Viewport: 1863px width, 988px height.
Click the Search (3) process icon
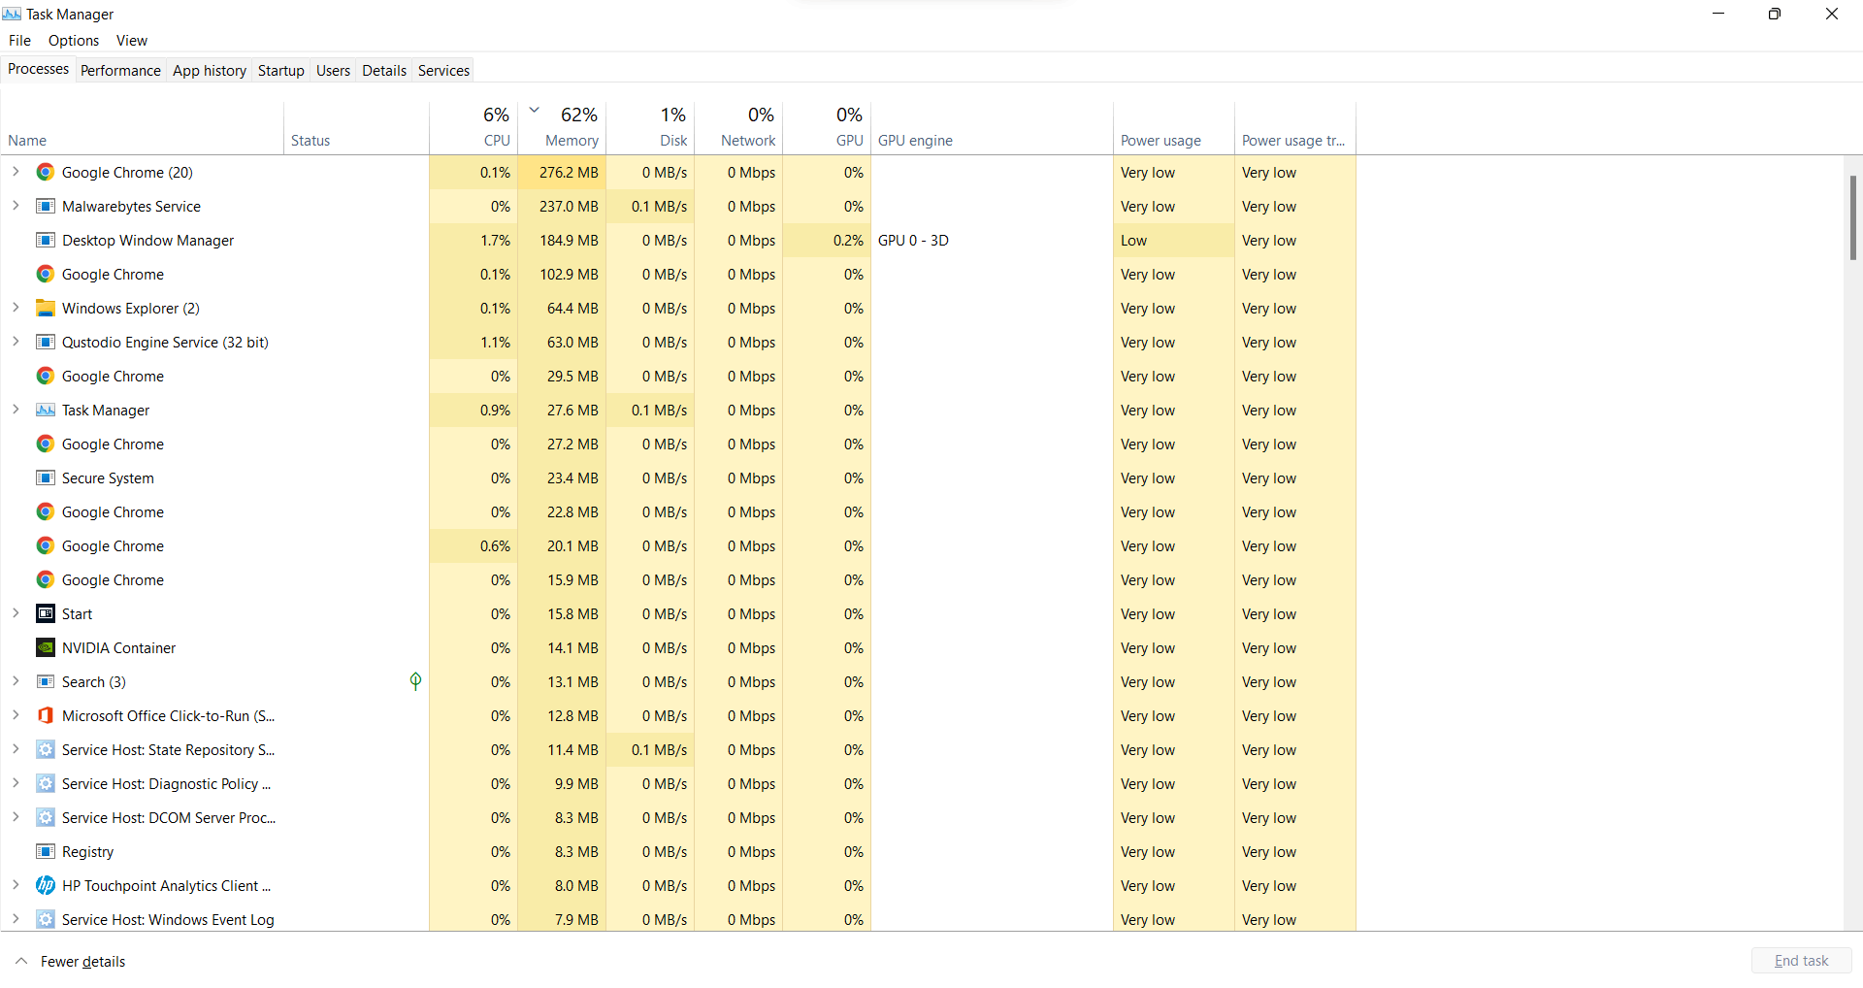[x=46, y=682]
